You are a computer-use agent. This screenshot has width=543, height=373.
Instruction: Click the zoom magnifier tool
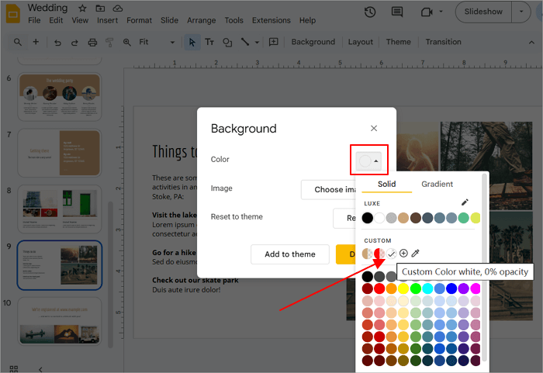pos(126,42)
